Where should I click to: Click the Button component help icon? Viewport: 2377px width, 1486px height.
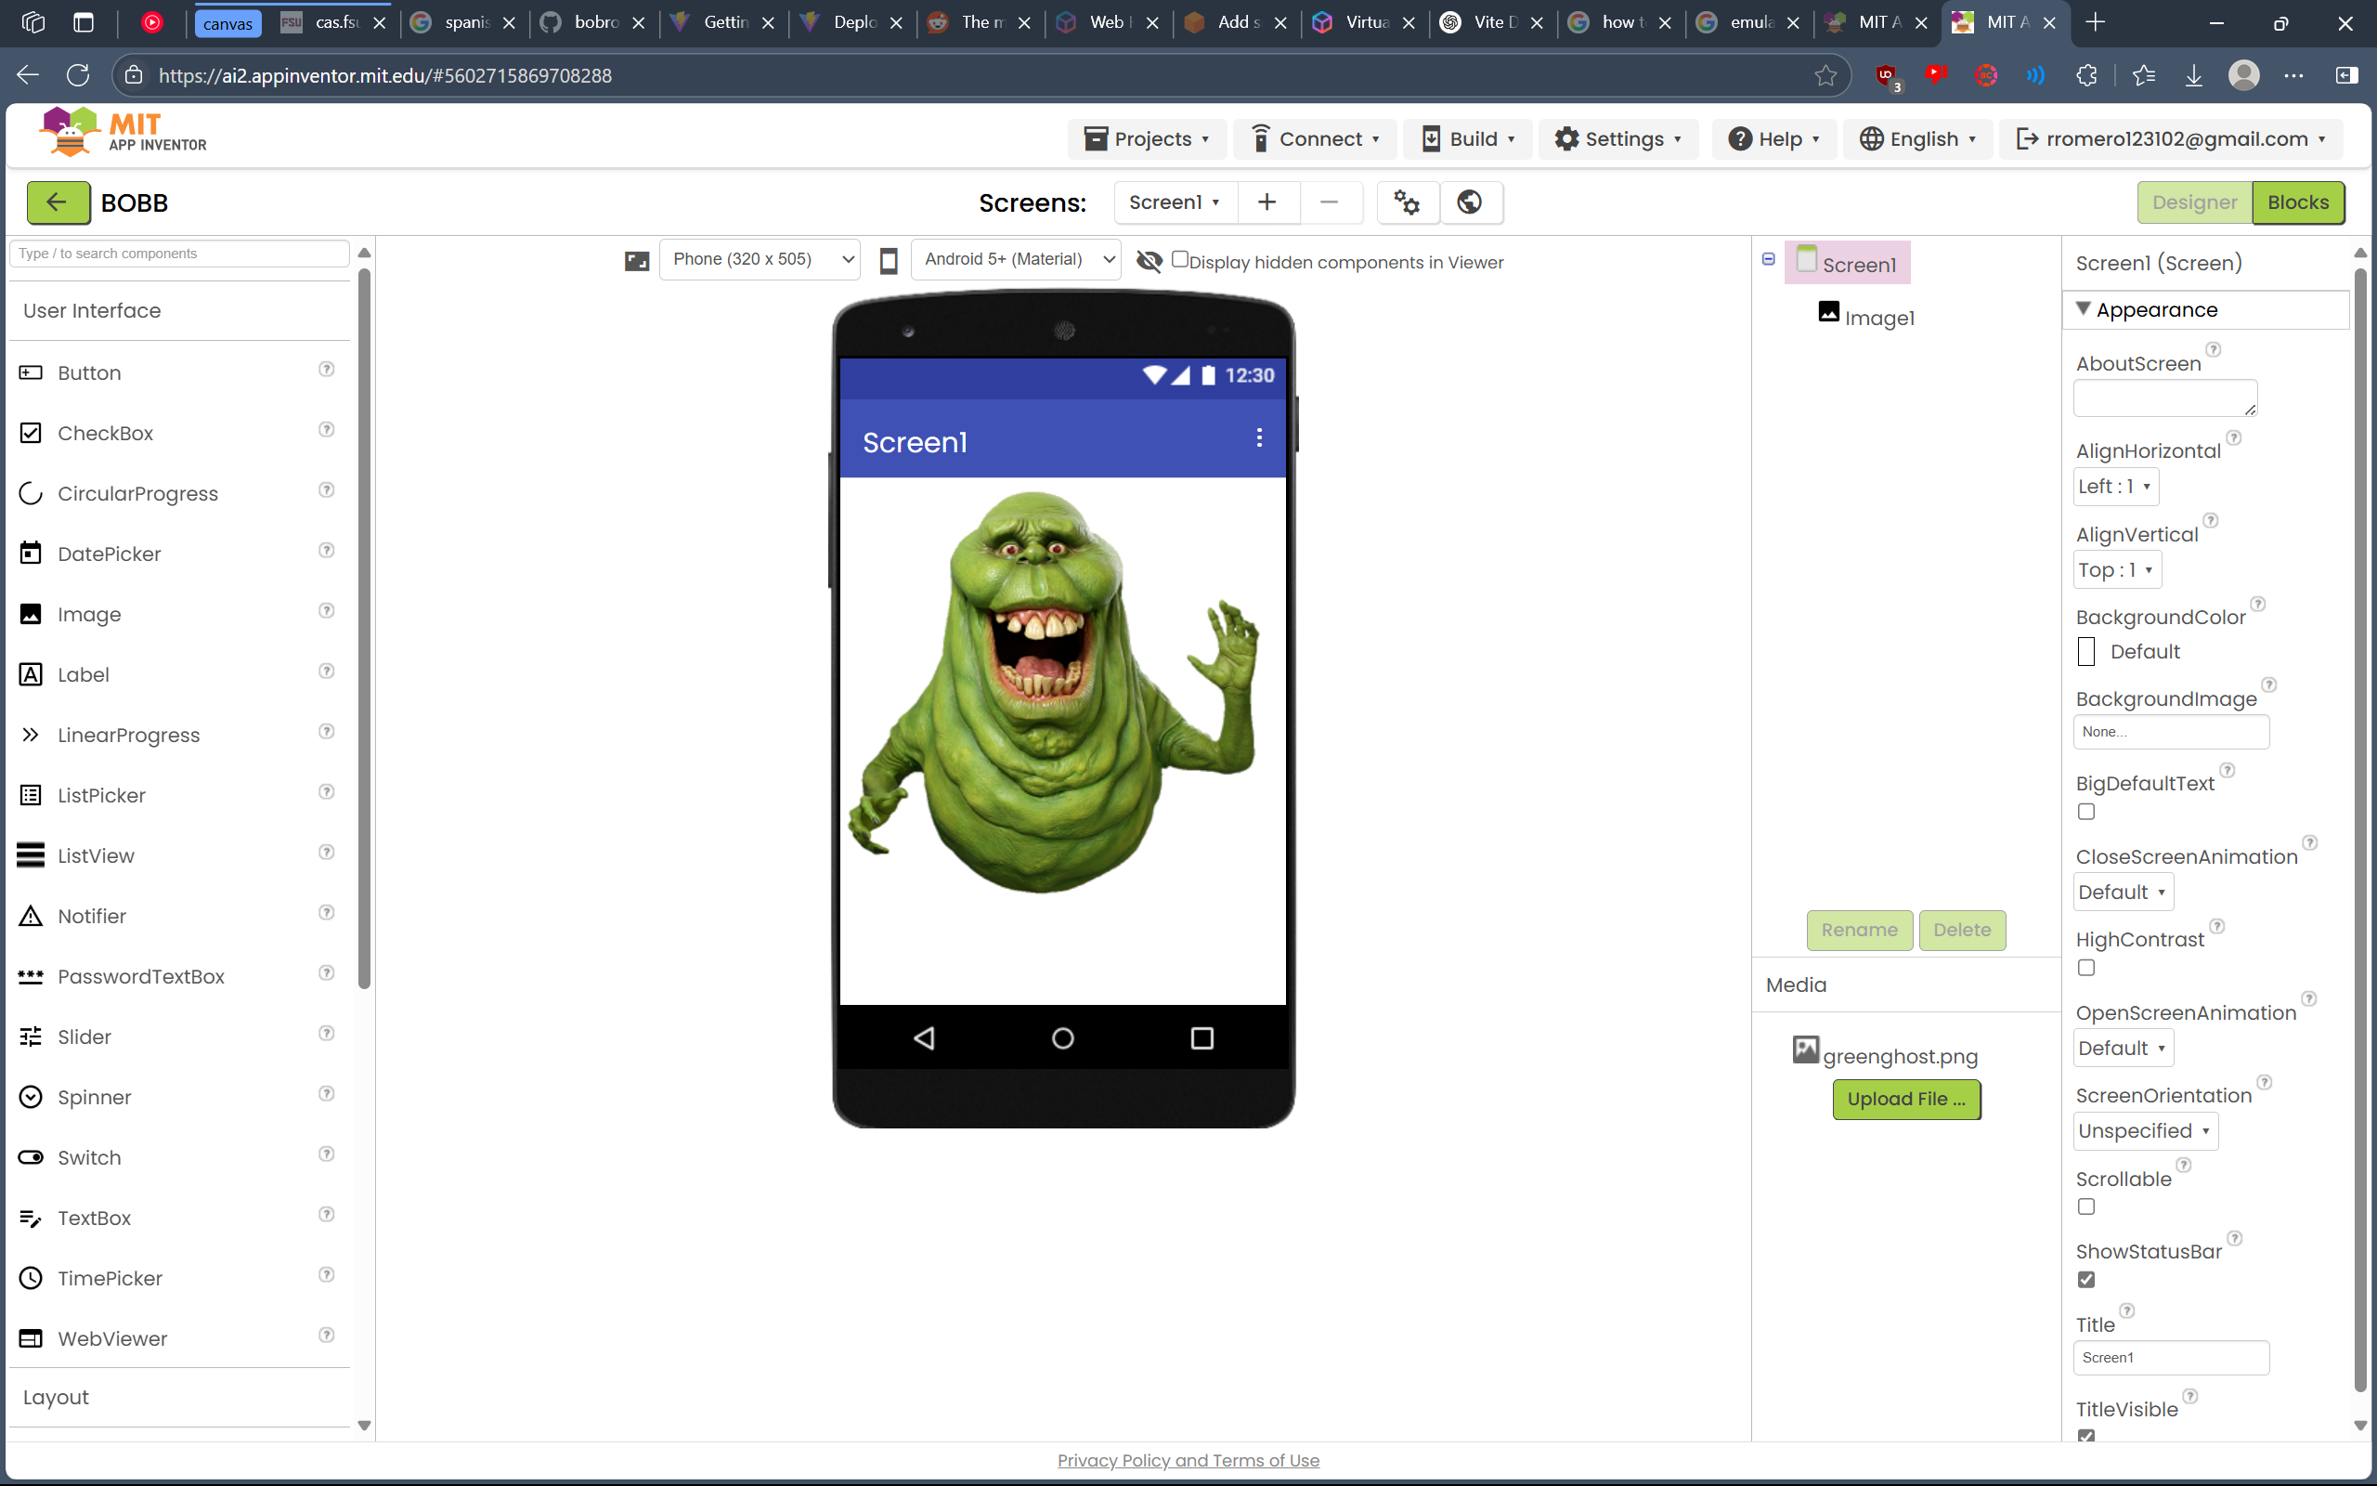tap(327, 370)
